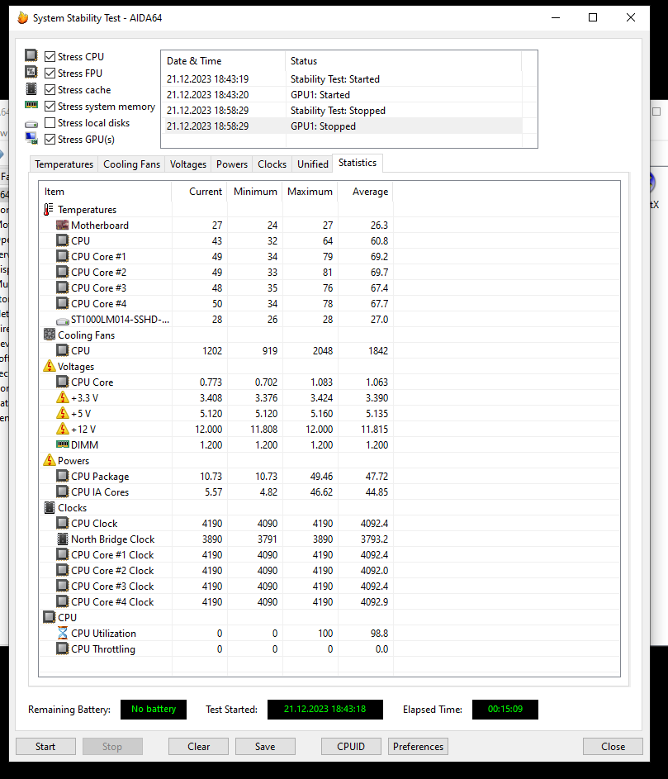Click the Statistics tab
The image size is (668, 779).
[357, 163]
